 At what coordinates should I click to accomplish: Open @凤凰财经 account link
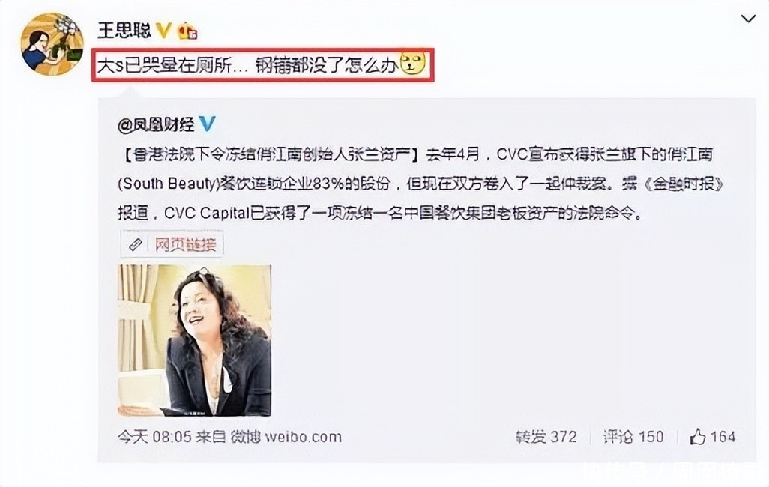[x=157, y=125]
